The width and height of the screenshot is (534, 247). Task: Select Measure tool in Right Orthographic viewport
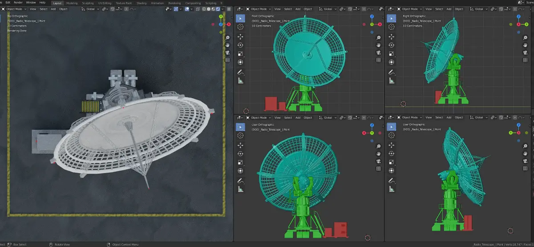(x=391, y=80)
